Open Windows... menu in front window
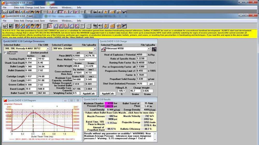 [67, 21]
